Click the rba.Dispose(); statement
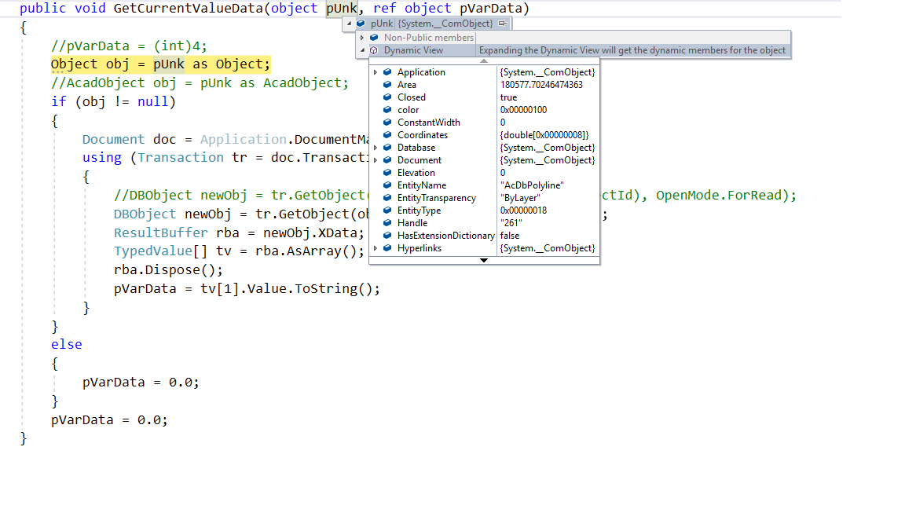The width and height of the screenshot is (905, 509). click(x=168, y=270)
